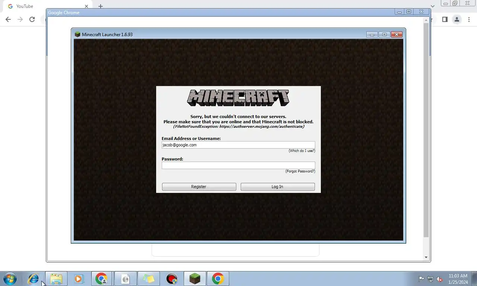
Task: Close the Minecraft Launcher window
Action: pyautogui.click(x=397, y=34)
